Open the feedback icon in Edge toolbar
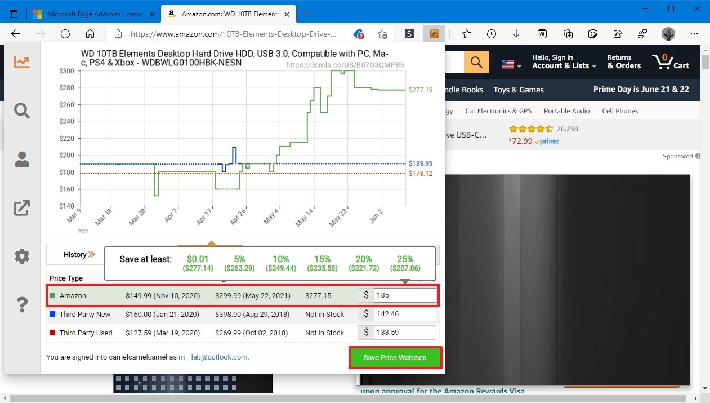Viewport: 710px width, 403px height. 642,34
